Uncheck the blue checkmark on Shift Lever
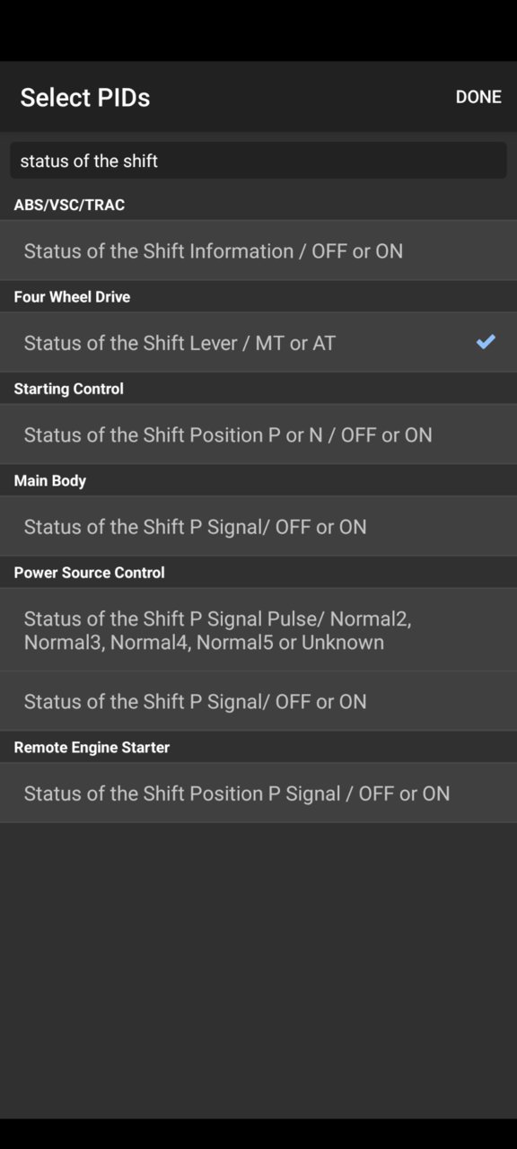 pyautogui.click(x=486, y=341)
